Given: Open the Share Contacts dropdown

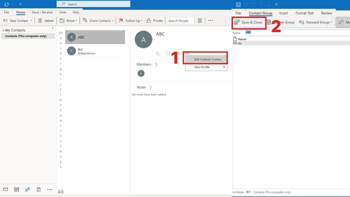Looking at the screenshot, I should pyautogui.click(x=98, y=20).
